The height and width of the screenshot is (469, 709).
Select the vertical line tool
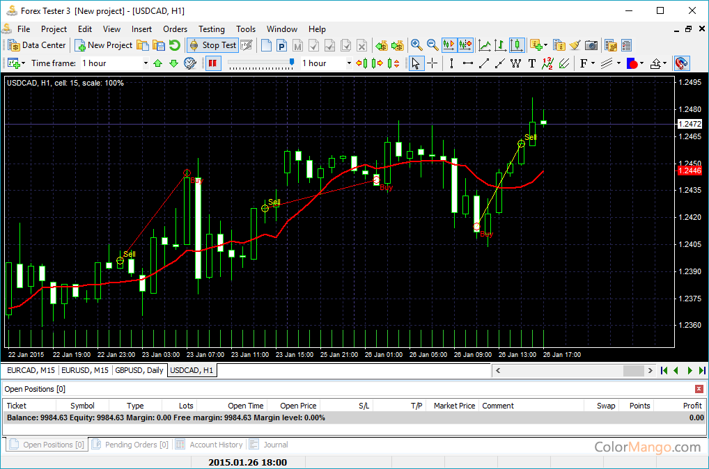pyautogui.click(x=451, y=63)
